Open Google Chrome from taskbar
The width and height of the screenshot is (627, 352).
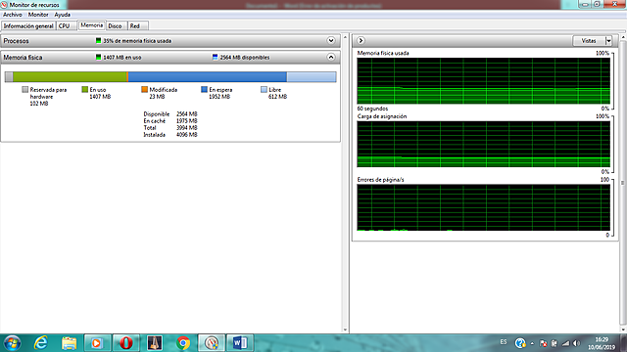click(183, 343)
